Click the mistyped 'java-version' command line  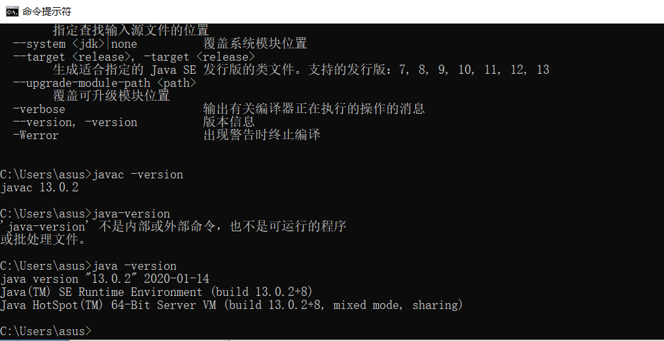(85, 214)
